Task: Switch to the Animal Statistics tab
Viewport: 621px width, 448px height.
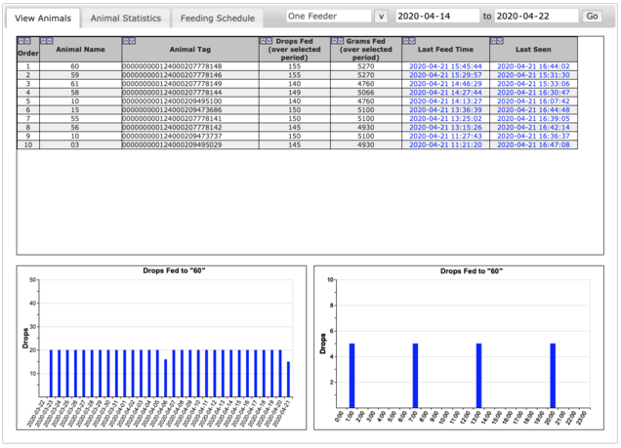Action: [x=125, y=18]
